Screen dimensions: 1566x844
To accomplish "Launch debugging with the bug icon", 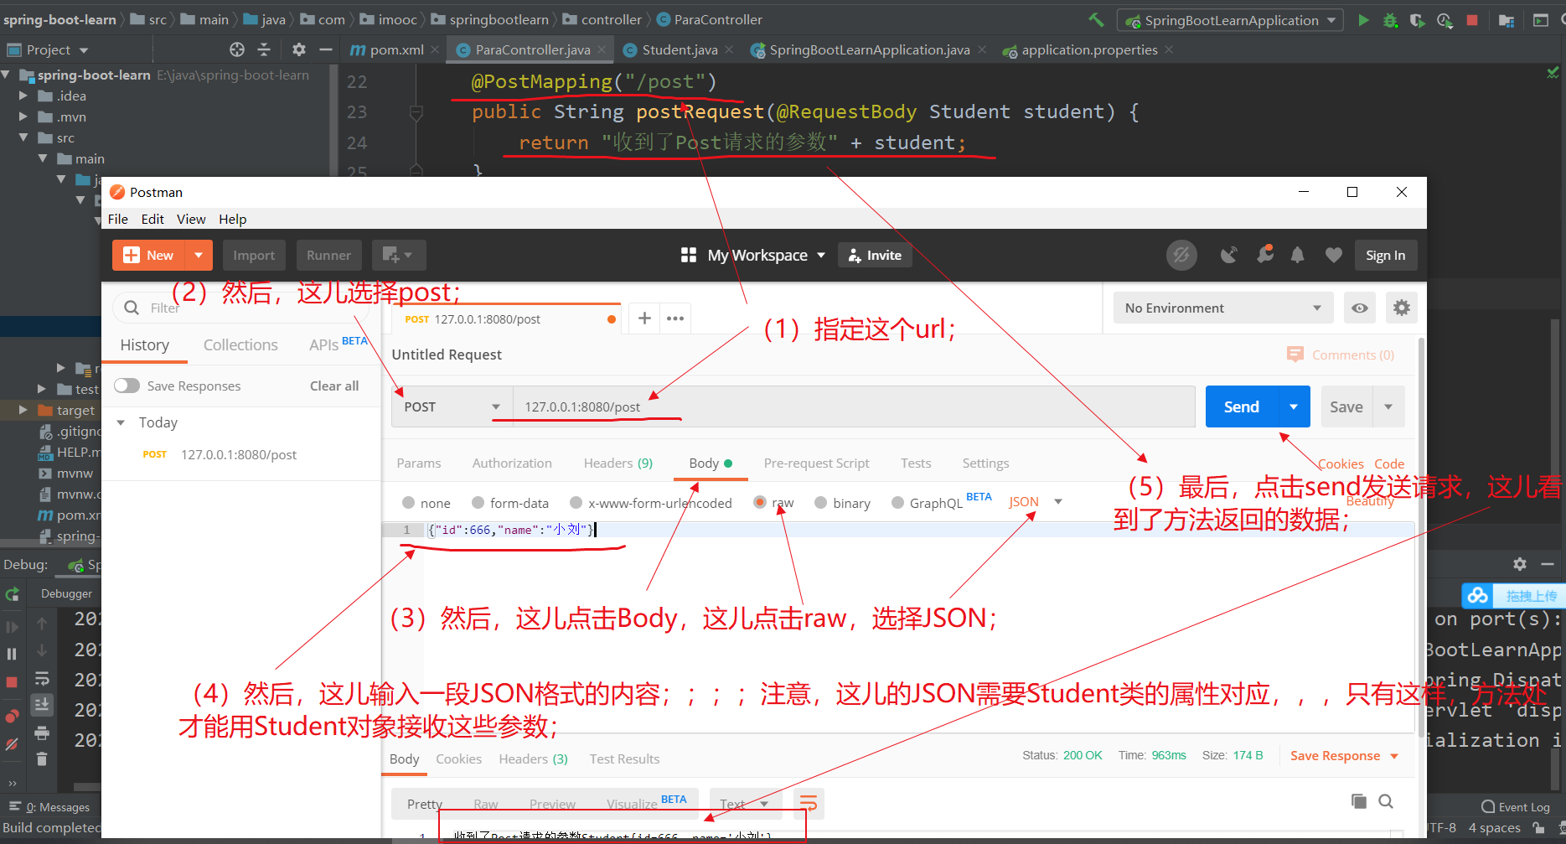I will 1391,20.
